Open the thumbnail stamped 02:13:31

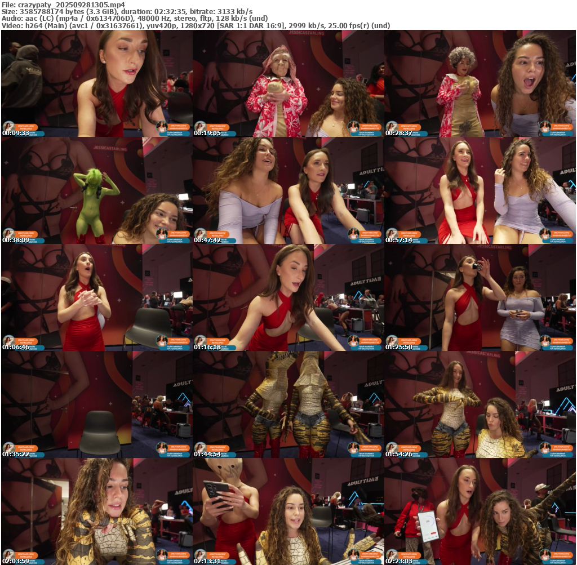point(288,511)
